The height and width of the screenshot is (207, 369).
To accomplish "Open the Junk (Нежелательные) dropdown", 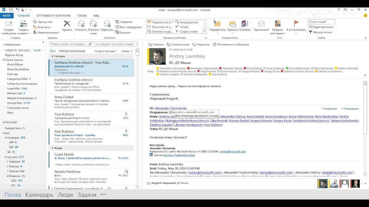I will pos(46,32).
